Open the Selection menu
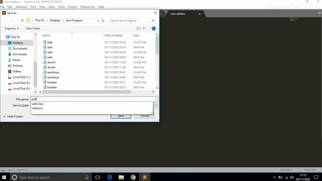322x181 pixels. pyautogui.click(x=21, y=7)
